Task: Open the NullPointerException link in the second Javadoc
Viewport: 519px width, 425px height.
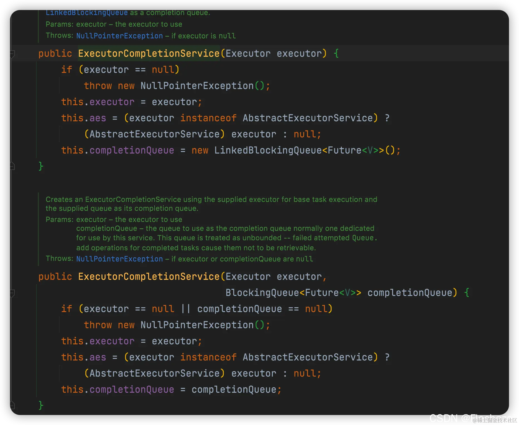Action: click(x=119, y=259)
